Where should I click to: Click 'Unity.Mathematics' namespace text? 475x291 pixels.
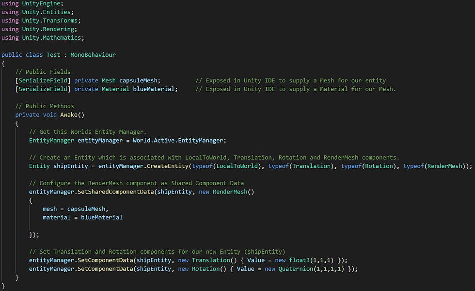point(51,38)
